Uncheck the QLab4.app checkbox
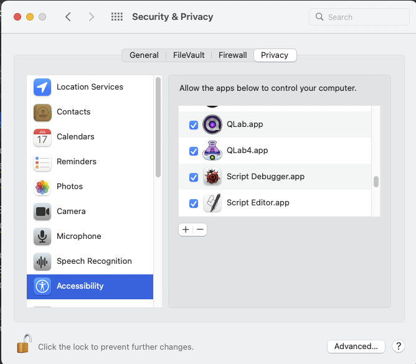 (x=194, y=151)
